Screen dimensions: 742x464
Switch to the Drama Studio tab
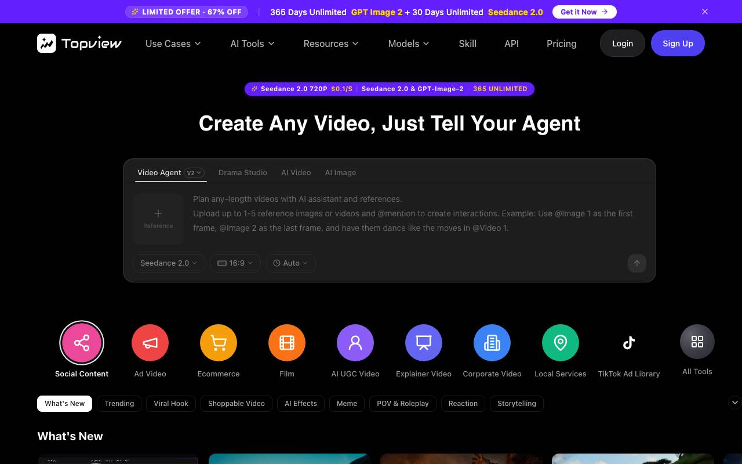point(243,173)
